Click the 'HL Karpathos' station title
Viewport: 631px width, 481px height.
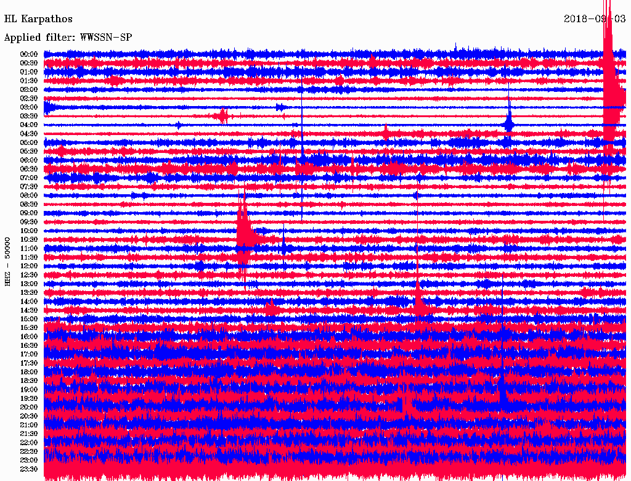(x=38, y=19)
